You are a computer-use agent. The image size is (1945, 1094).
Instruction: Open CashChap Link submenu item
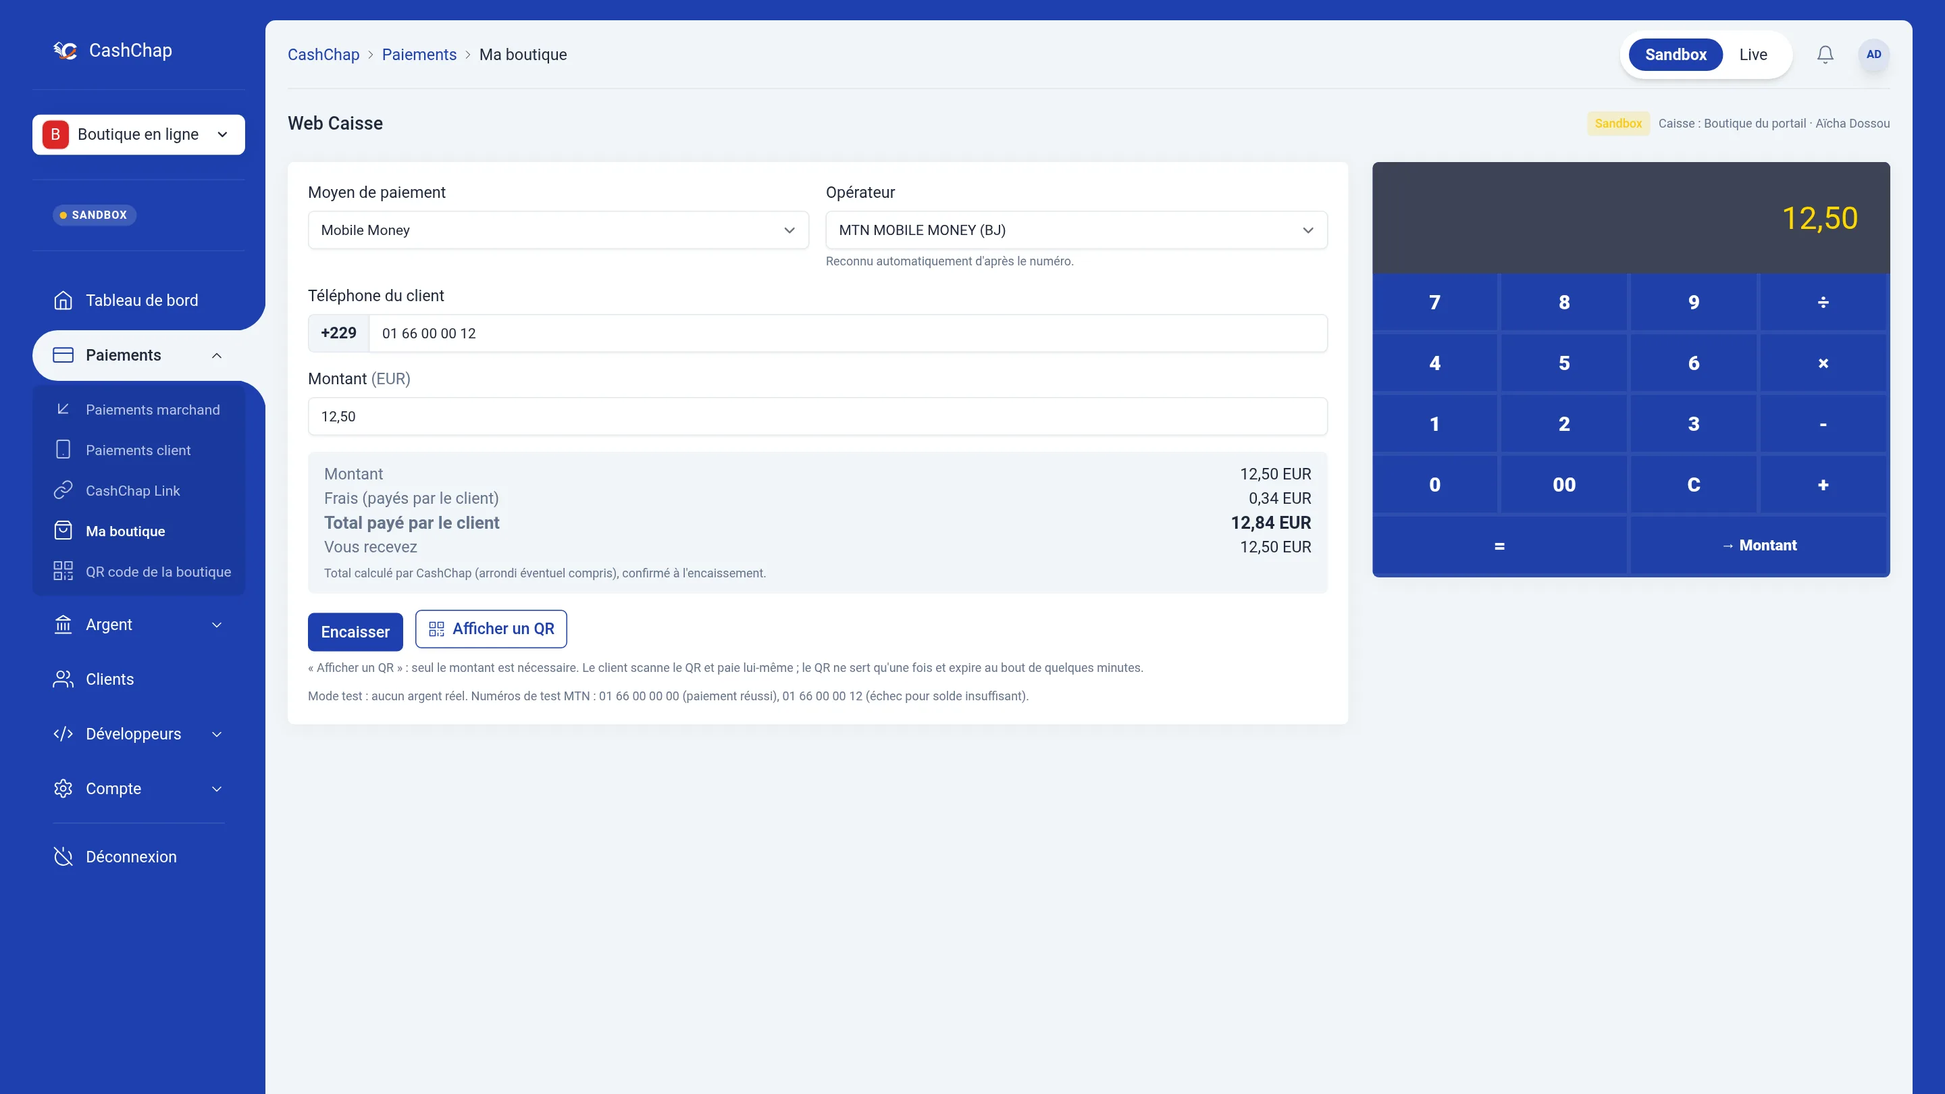[x=139, y=491]
